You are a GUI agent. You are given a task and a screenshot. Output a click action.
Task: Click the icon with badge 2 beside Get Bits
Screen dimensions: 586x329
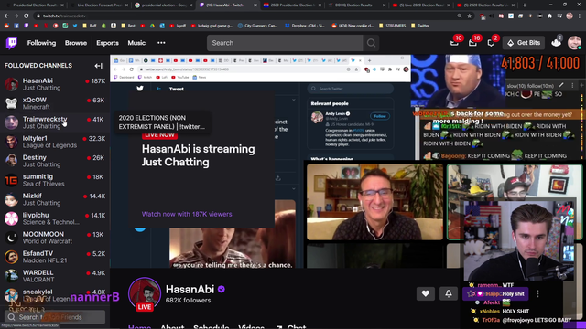(557, 43)
